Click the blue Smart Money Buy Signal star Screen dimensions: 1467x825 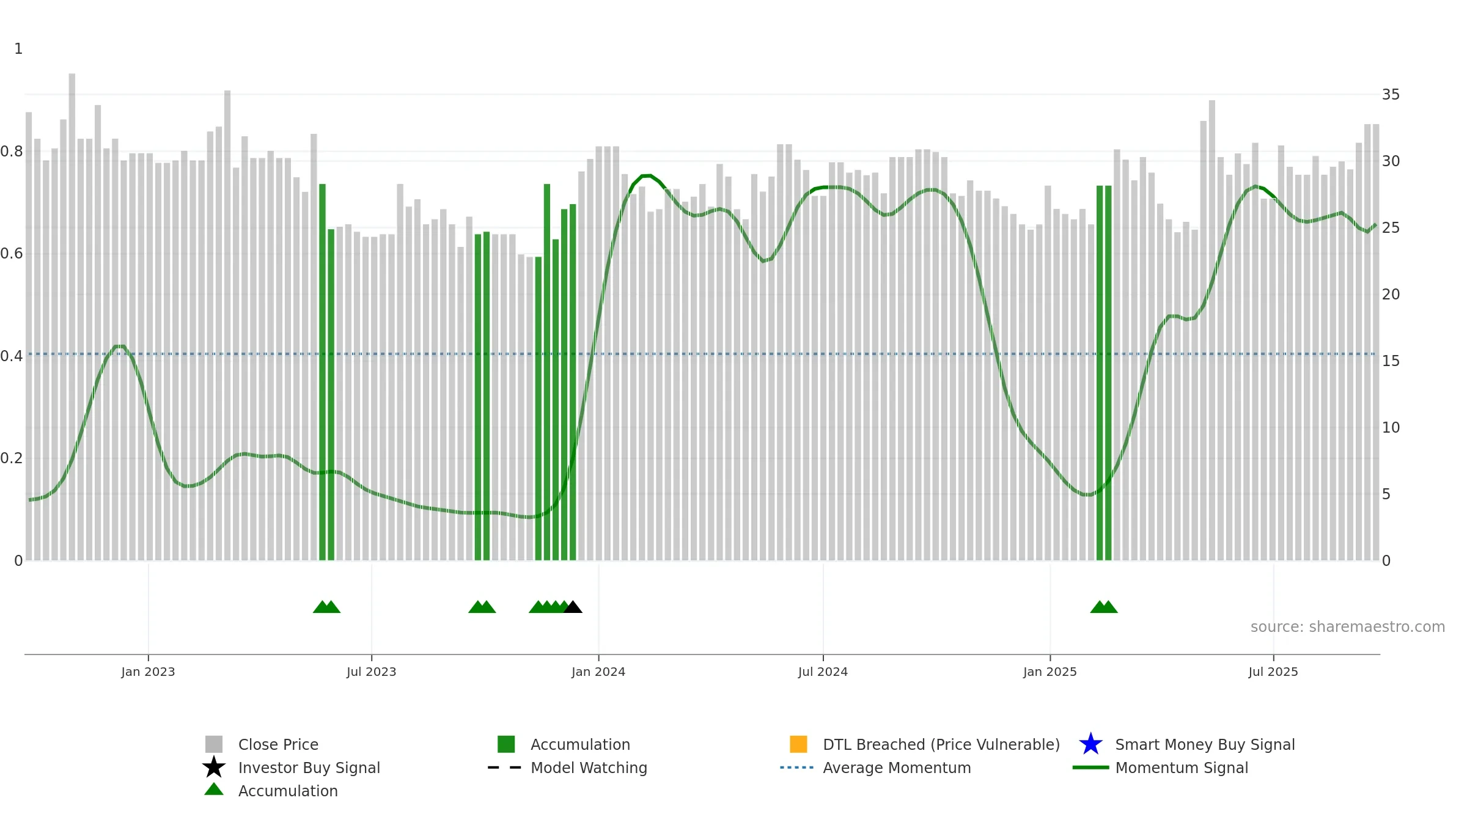coord(1090,744)
